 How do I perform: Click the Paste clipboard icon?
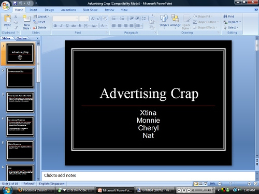7,19
